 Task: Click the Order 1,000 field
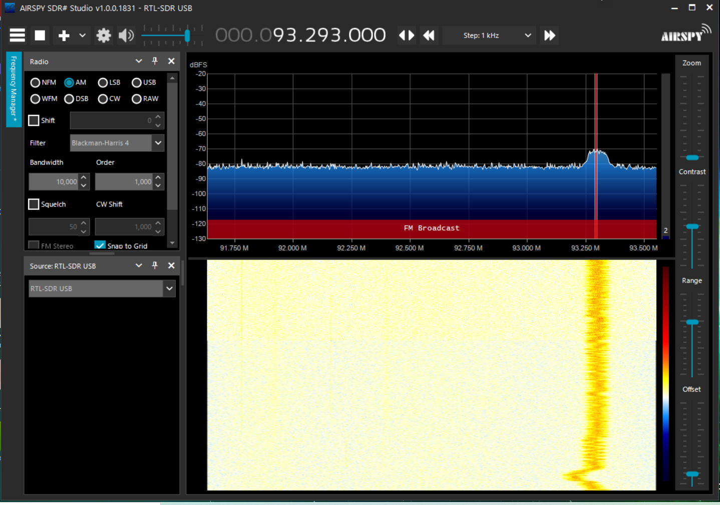[124, 182]
